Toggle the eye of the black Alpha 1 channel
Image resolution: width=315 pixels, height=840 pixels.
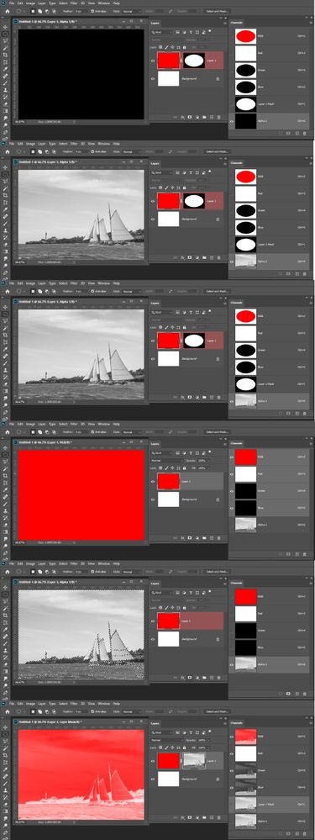pos(232,121)
